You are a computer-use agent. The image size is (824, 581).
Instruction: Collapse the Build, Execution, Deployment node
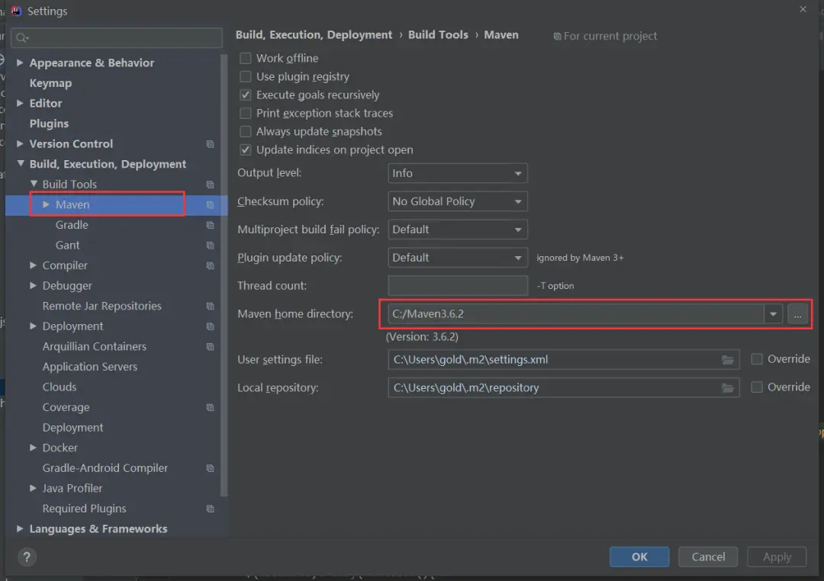20,163
